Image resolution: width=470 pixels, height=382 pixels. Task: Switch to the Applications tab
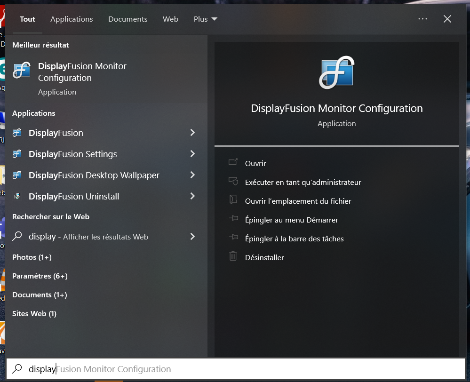[72, 19]
